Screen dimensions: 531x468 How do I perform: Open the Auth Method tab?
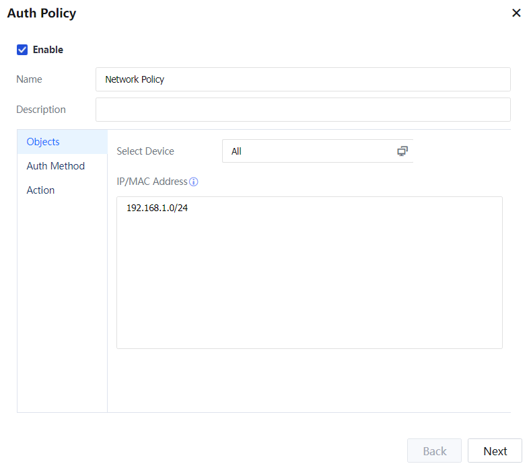pos(56,166)
